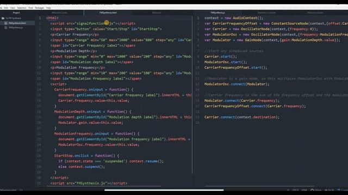Viewport: 348px width, 195px height.
Task: Open the Find menu
Action: pos(30,8)
